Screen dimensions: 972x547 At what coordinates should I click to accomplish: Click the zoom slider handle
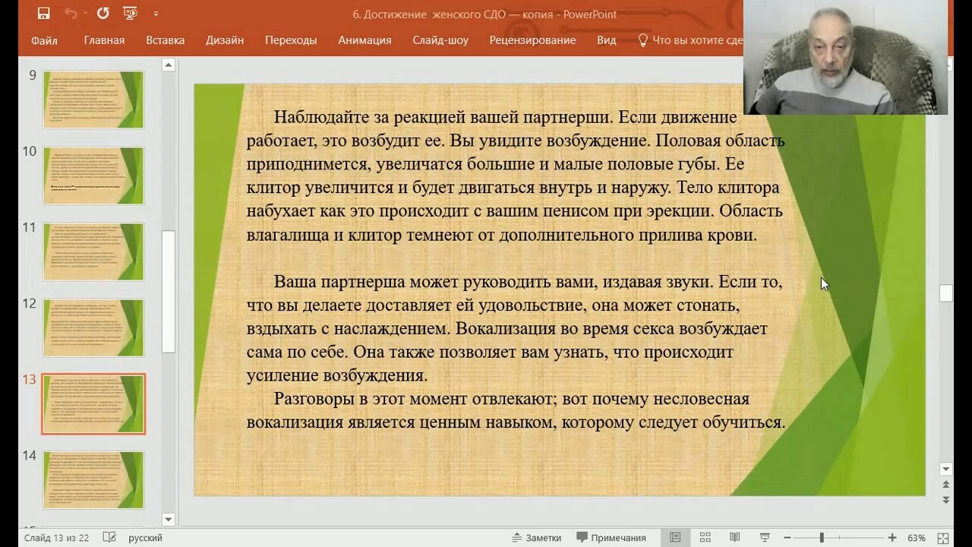point(821,538)
